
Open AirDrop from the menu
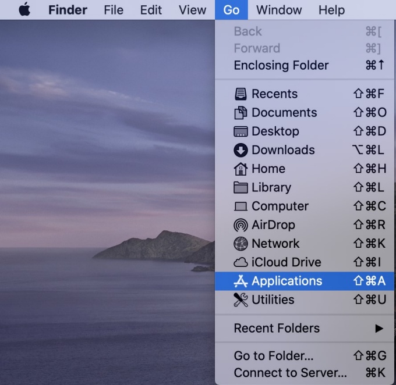305,224
